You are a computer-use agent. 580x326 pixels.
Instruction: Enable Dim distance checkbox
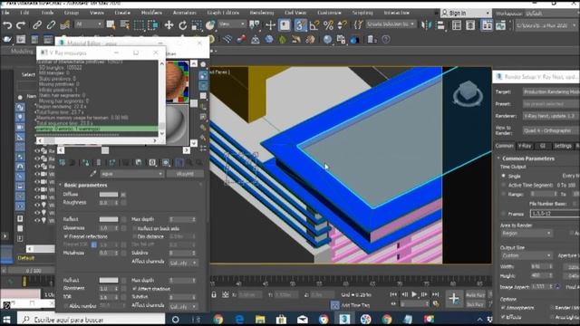click(135, 236)
